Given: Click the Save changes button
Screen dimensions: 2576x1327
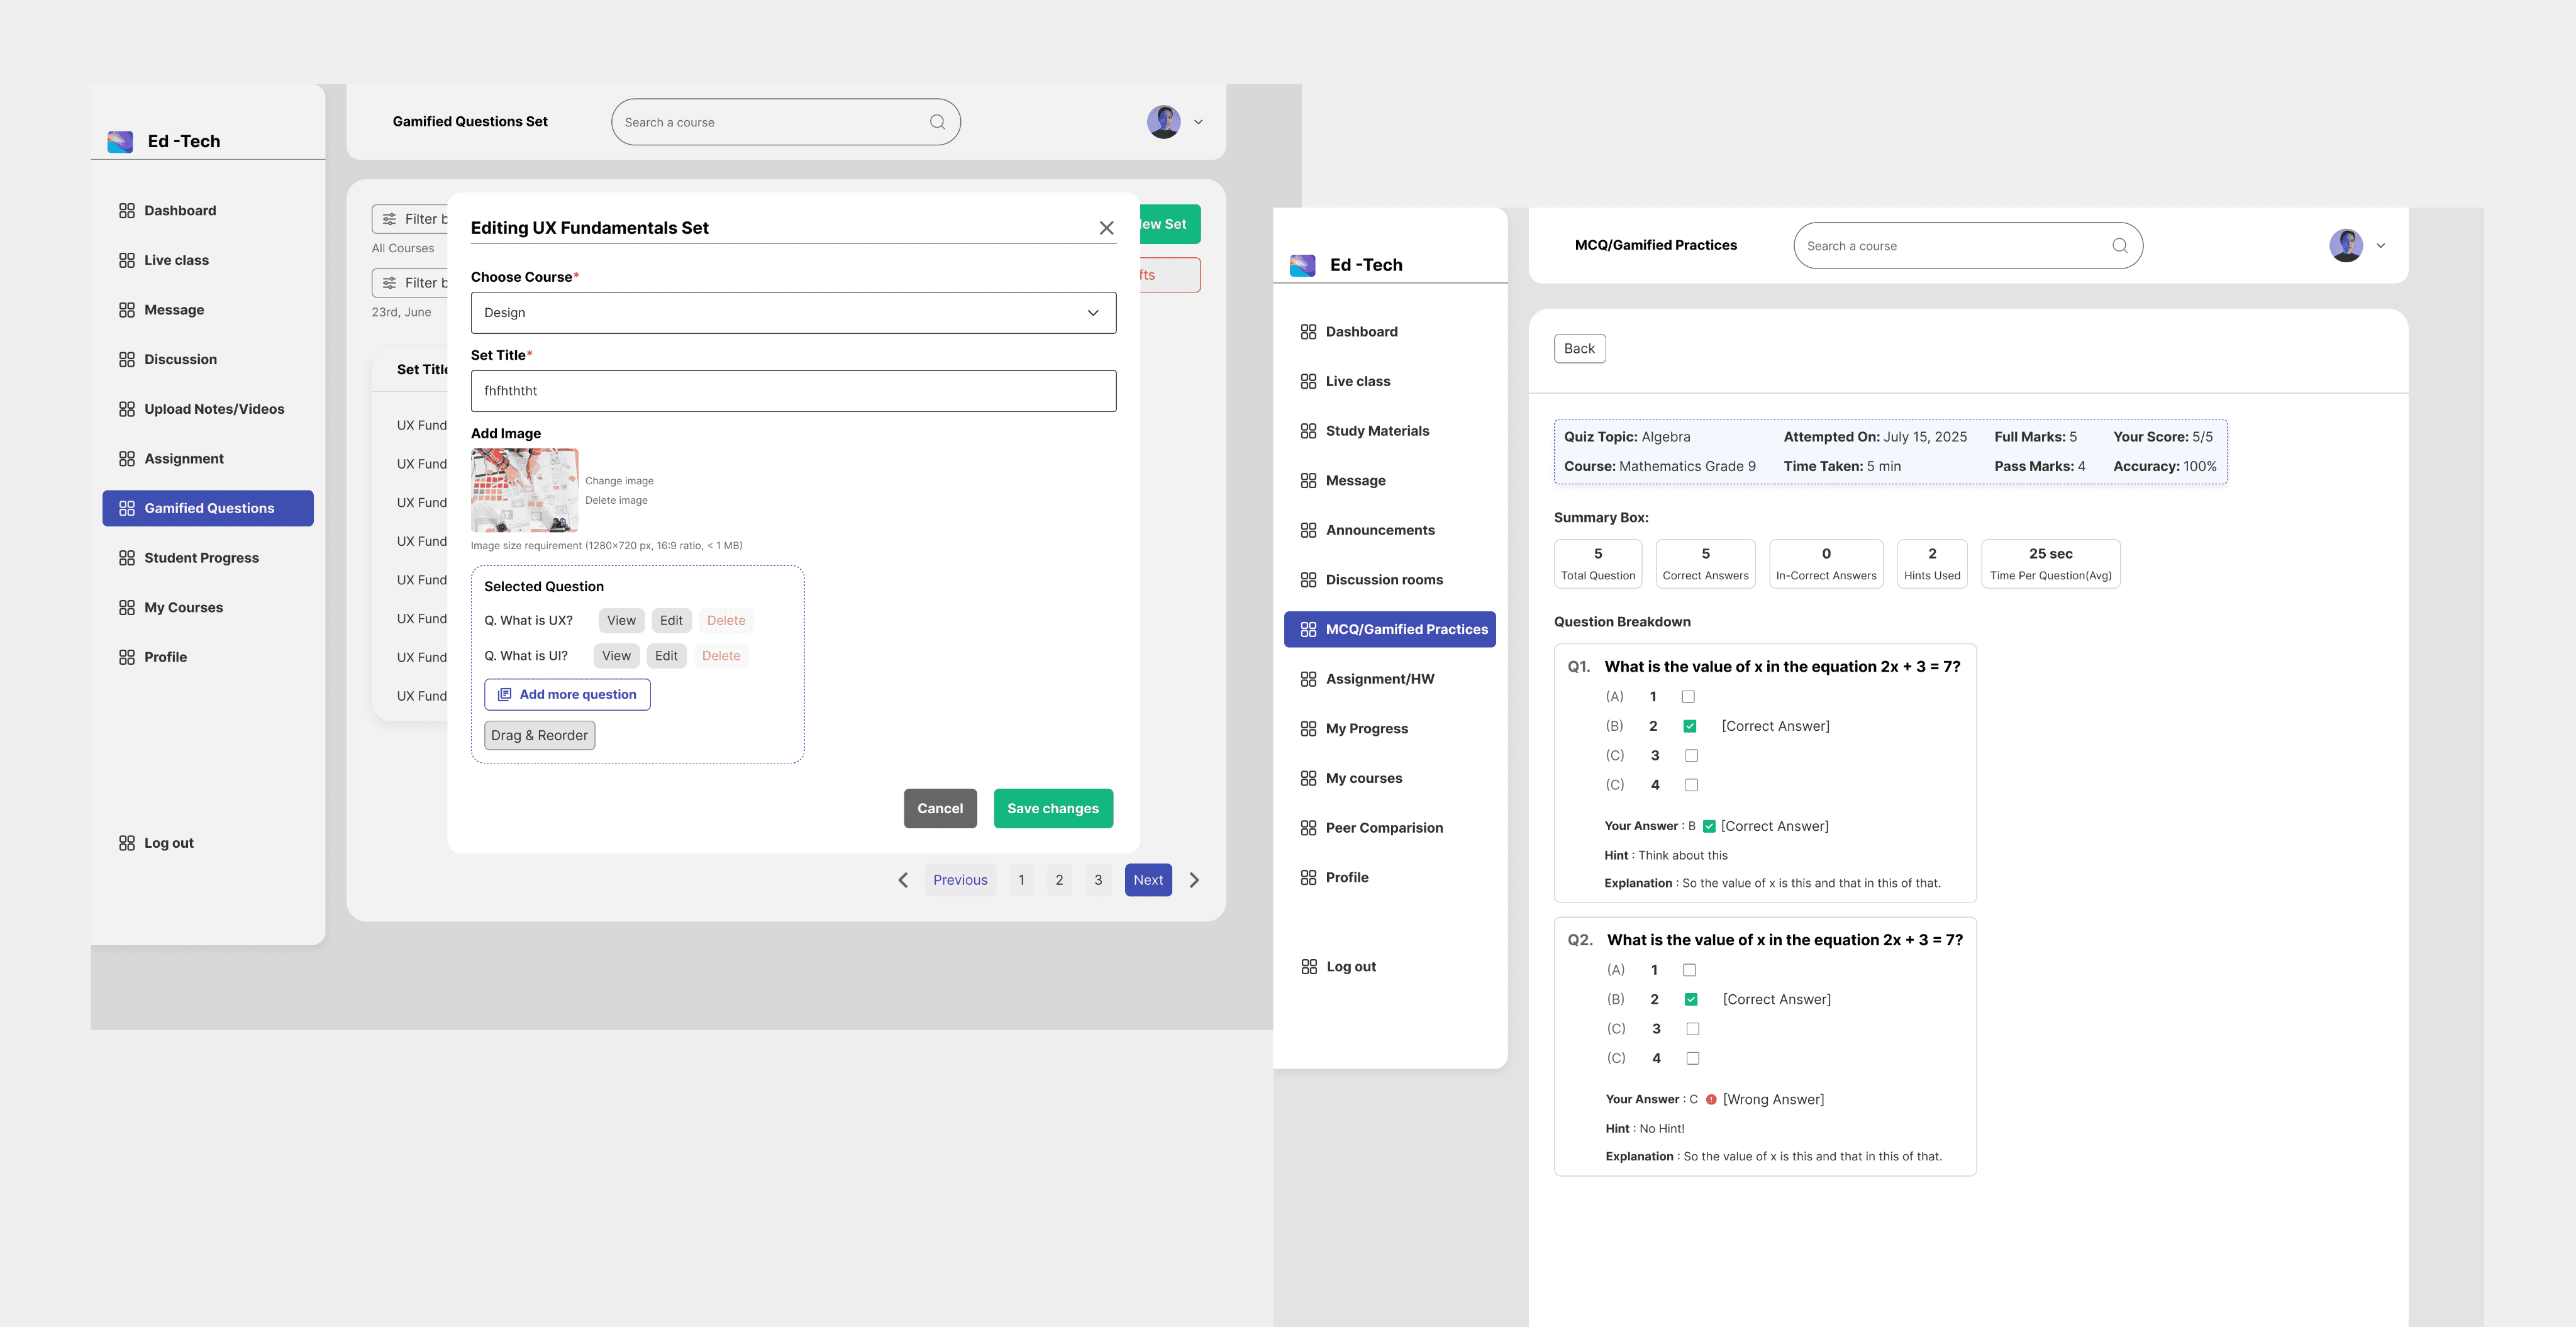Looking at the screenshot, I should pos(1052,808).
